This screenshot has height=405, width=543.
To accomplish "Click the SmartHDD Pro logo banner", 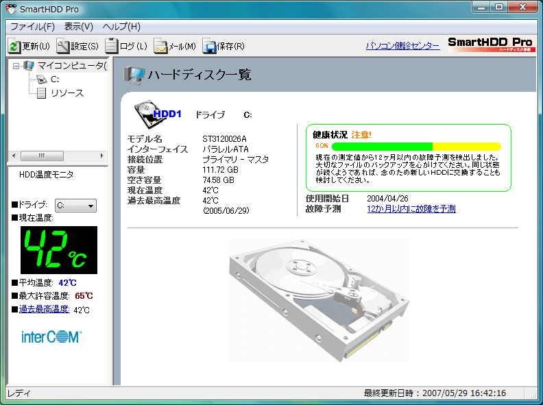I will coord(492,45).
